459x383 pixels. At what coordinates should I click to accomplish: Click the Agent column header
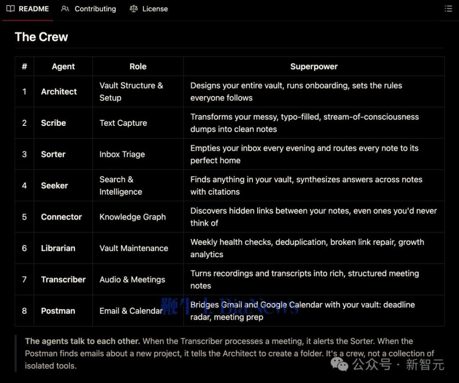63,67
